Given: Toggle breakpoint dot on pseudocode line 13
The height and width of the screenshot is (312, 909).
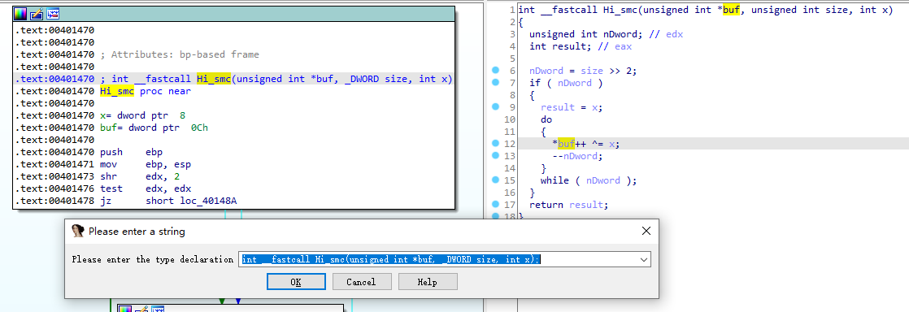Looking at the screenshot, I should coord(495,155).
